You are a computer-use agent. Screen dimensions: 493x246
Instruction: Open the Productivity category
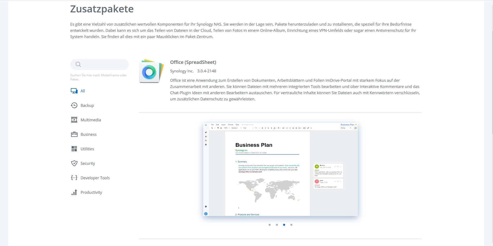(x=91, y=192)
